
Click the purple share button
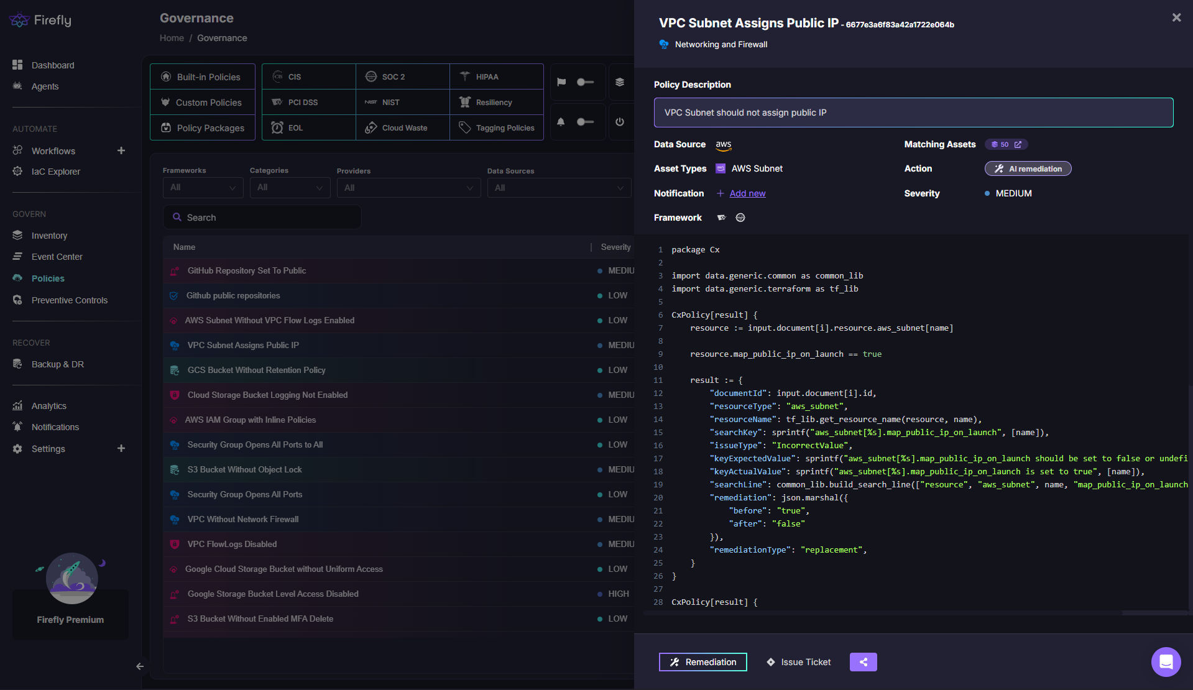coord(864,662)
